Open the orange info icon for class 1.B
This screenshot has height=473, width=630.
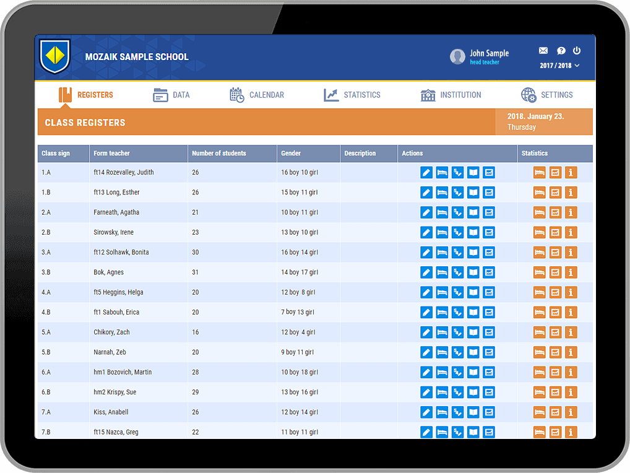pyautogui.click(x=571, y=193)
